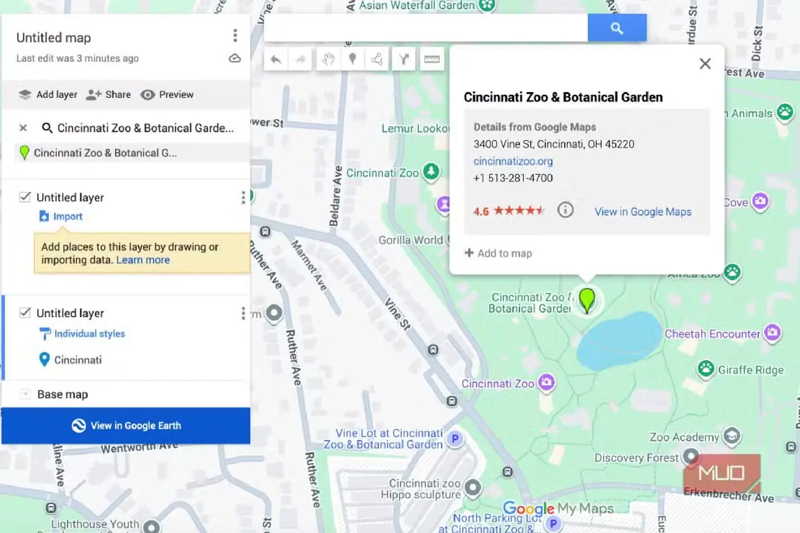Open the Learn more link
800x533 pixels.
point(143,260)
